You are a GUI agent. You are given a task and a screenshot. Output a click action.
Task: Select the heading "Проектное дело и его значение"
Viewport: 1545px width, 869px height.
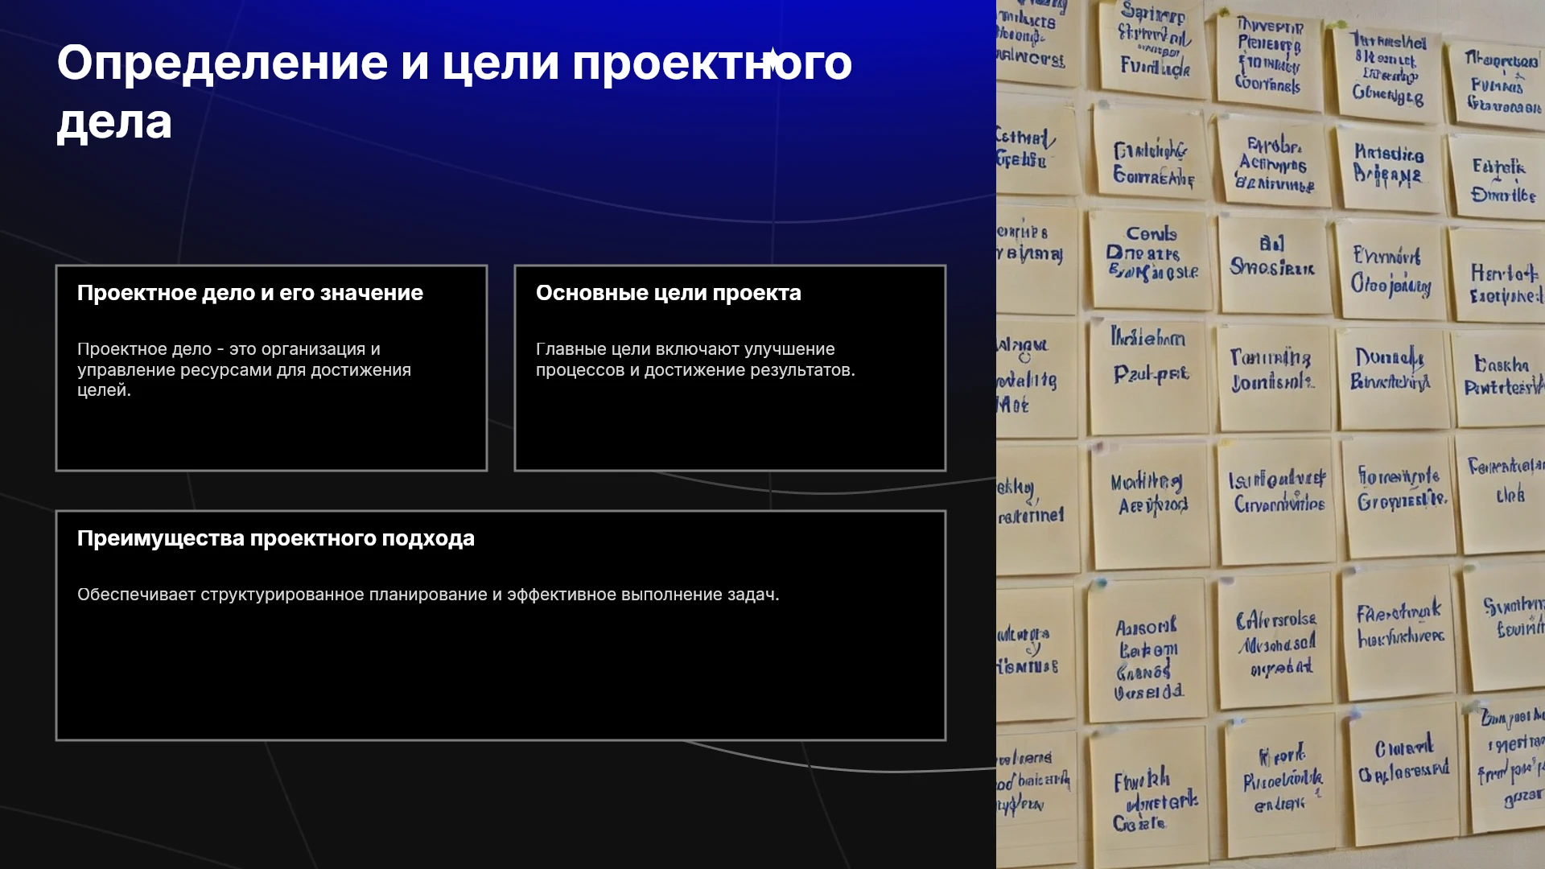point(250,293)
